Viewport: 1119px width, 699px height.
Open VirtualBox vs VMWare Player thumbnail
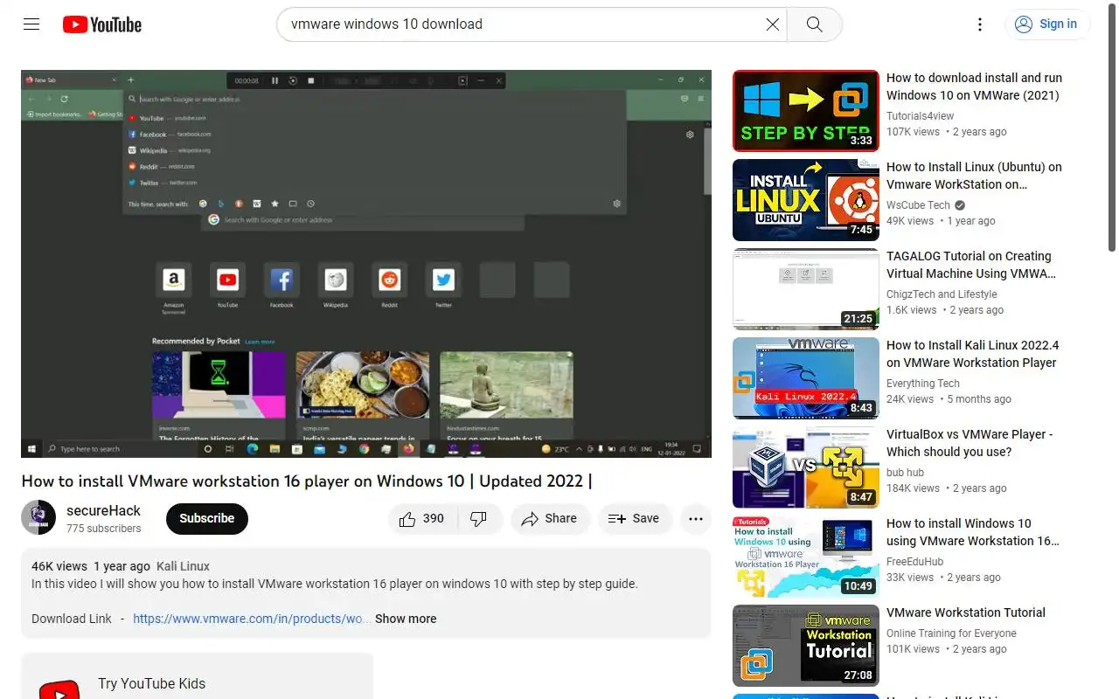pyautogui.click(x=806, y=467)
